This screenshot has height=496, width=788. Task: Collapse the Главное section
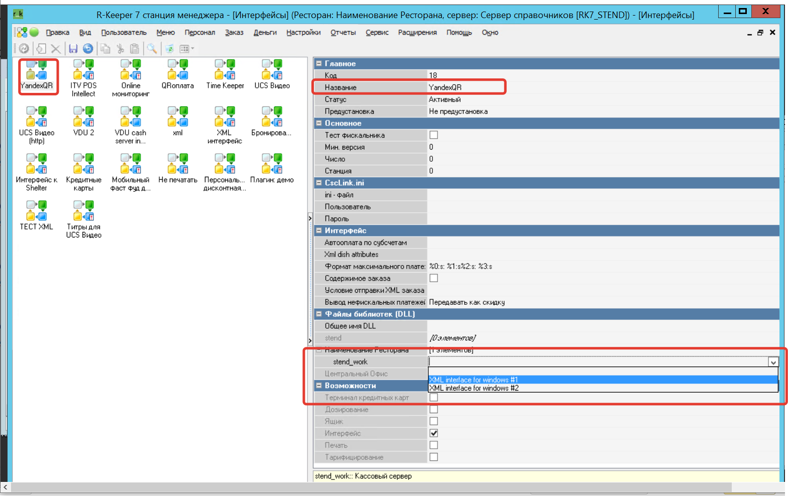(318, 64)
